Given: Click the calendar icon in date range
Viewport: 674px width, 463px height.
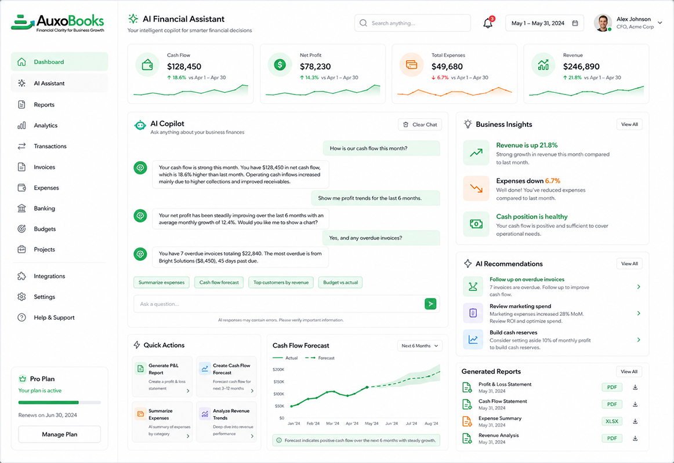Looking at the screenshot, I should click(x=575, y=23).
